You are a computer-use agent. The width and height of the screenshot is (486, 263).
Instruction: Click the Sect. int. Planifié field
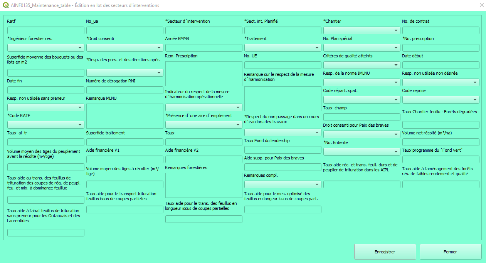[283, 30]
